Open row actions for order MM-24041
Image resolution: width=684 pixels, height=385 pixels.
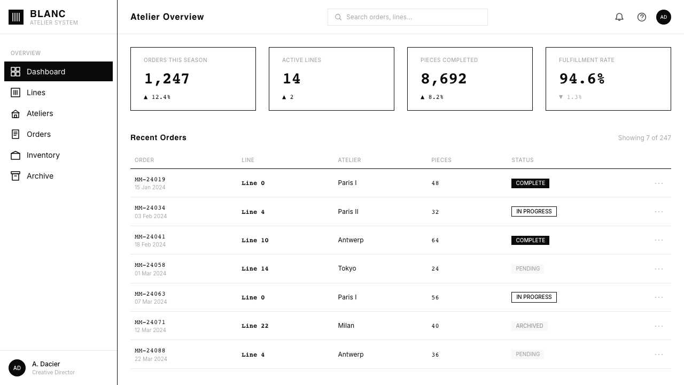659,240
